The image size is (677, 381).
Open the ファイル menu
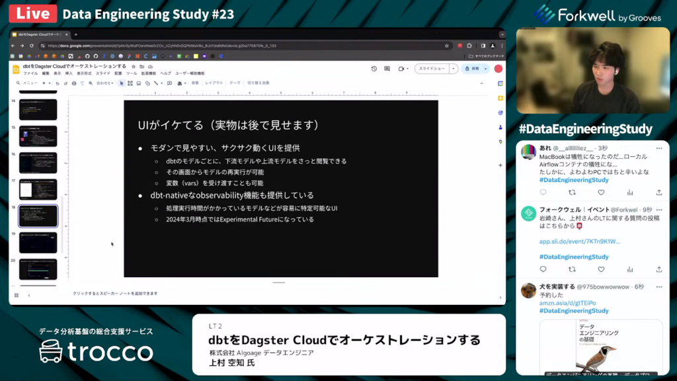[x=30, y=73]
